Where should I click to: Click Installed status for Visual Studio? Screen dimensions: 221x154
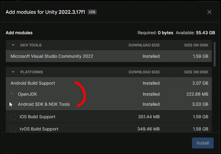click(151, 56)
